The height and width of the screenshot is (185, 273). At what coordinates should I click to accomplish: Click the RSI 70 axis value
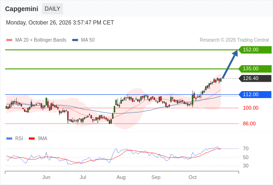(x=246, y=148)
